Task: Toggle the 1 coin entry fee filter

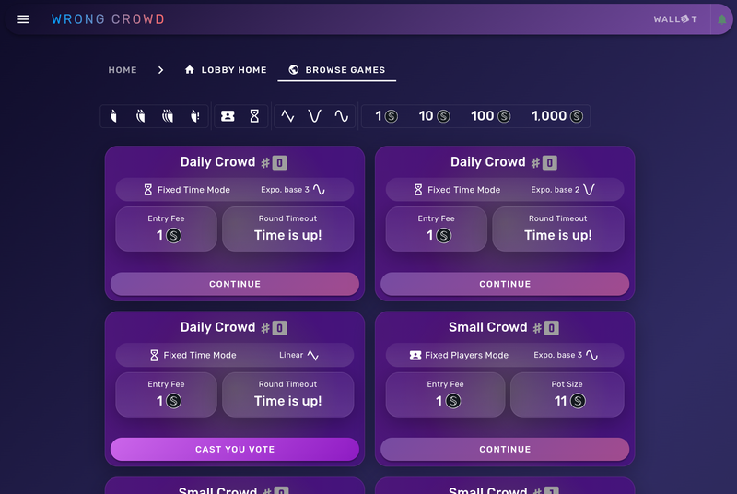Action: pos(386,116)
